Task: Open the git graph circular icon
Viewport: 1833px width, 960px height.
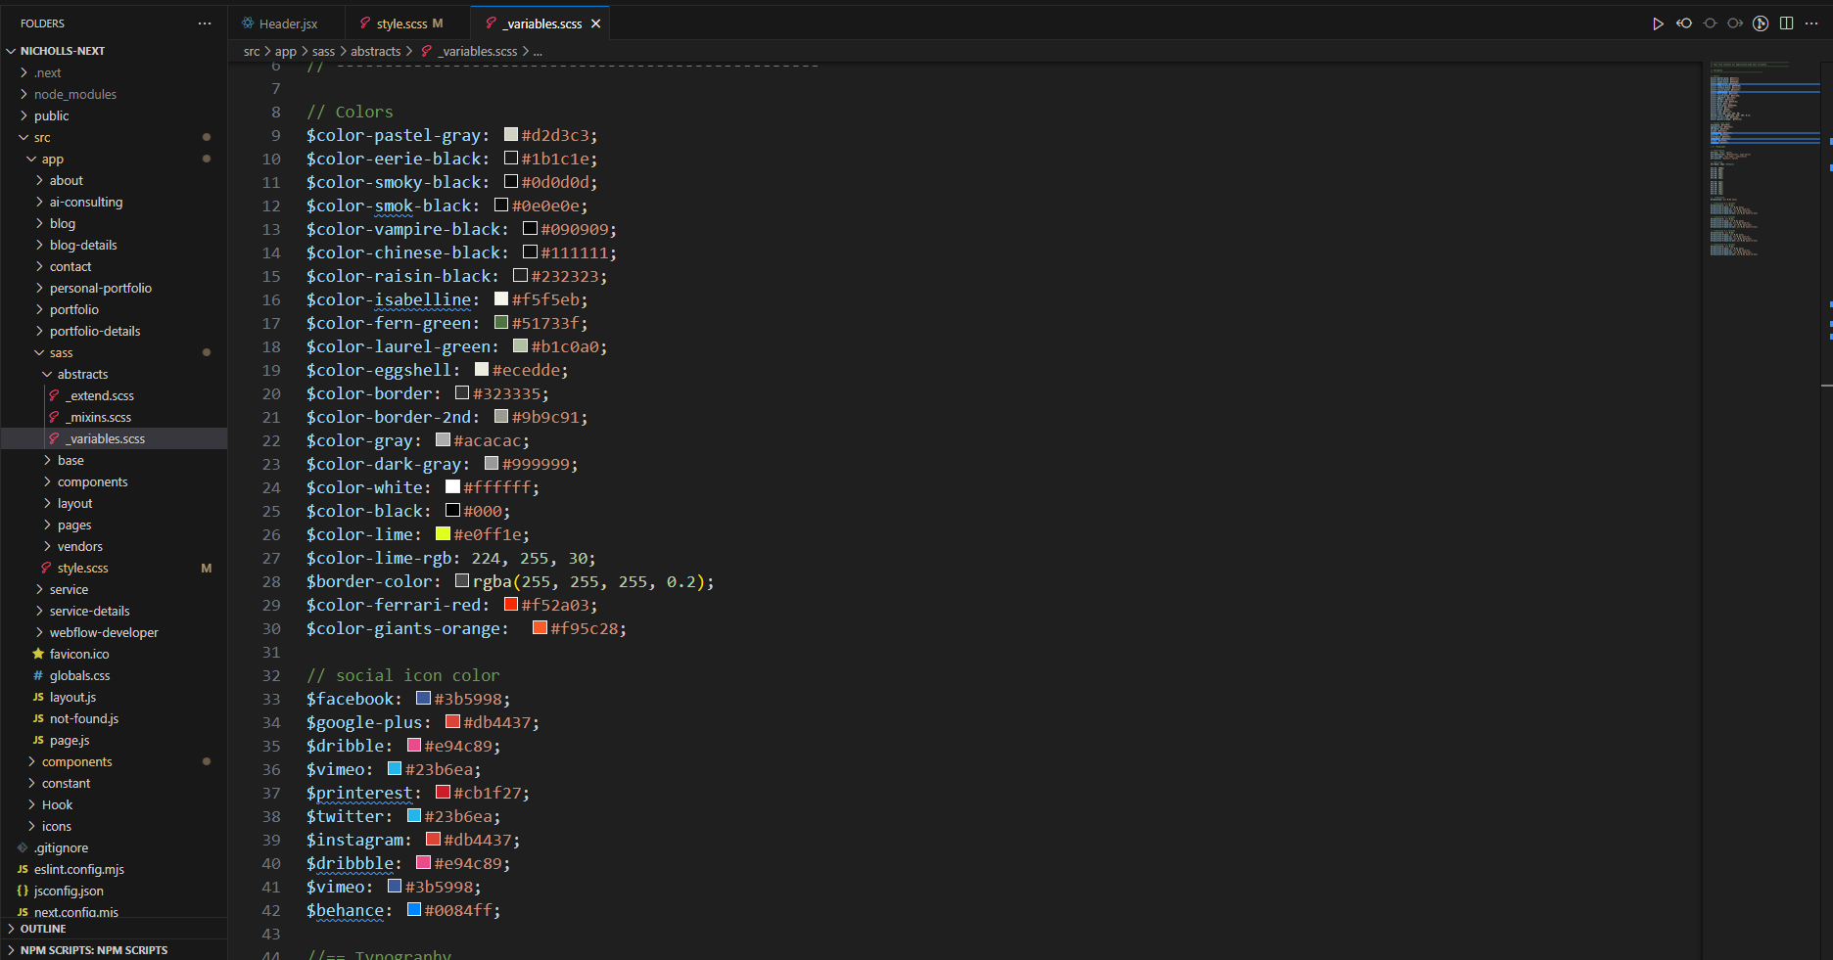Action: (x=1761, y=23)
